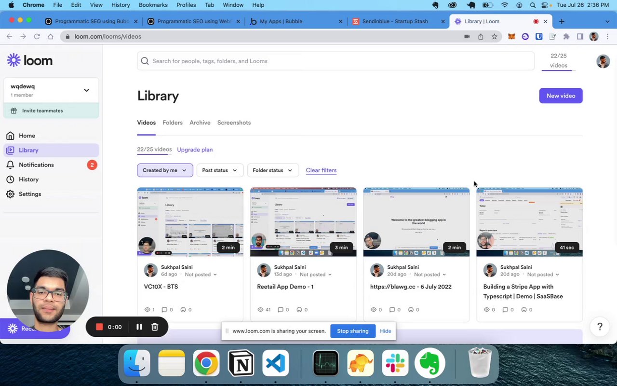The image size is (617, 386).
Task: Open Bookmarks menu in menu bar
Action: [x=153, y=5]
